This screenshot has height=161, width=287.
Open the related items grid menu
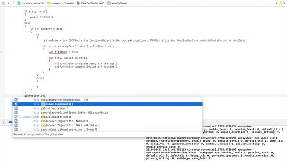point(3,3)
